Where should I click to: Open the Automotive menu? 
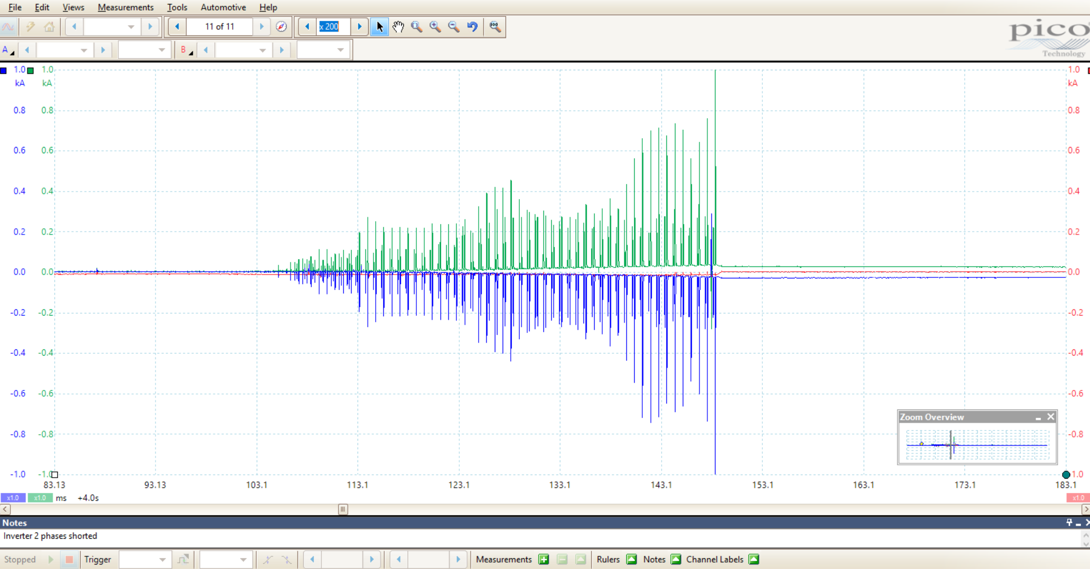pos(223,7)
